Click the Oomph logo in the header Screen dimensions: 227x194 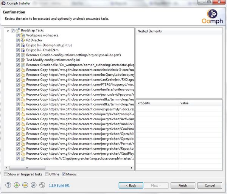click(x=212, y=17)
